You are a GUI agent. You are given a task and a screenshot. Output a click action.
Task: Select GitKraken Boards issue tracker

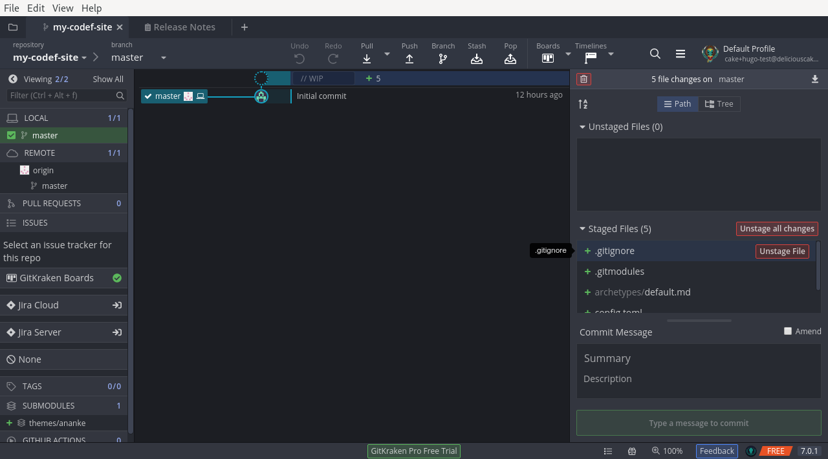point(63,278)
